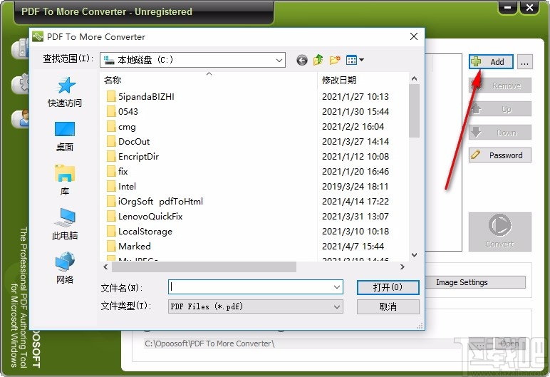Open Libraries (库) in places bar
This screenshot has width=550, height=377.
click(x=65, y=180)
